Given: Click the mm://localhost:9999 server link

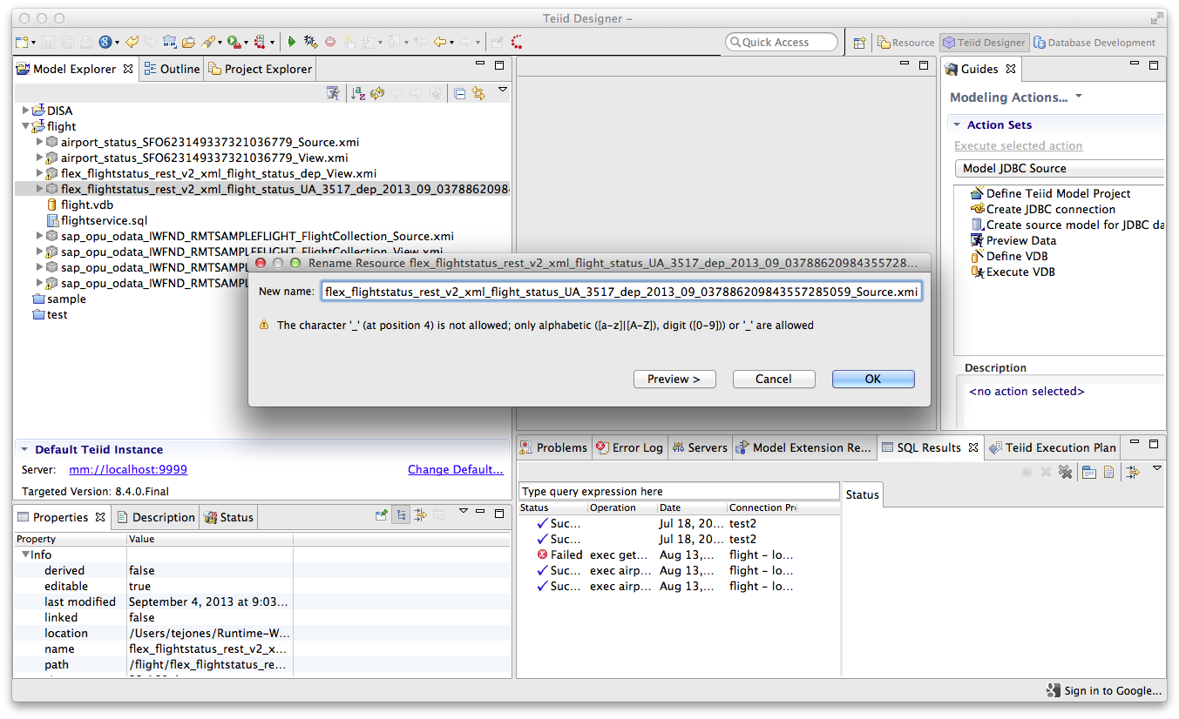Looking at the screenshot, I should pos(128,469).
